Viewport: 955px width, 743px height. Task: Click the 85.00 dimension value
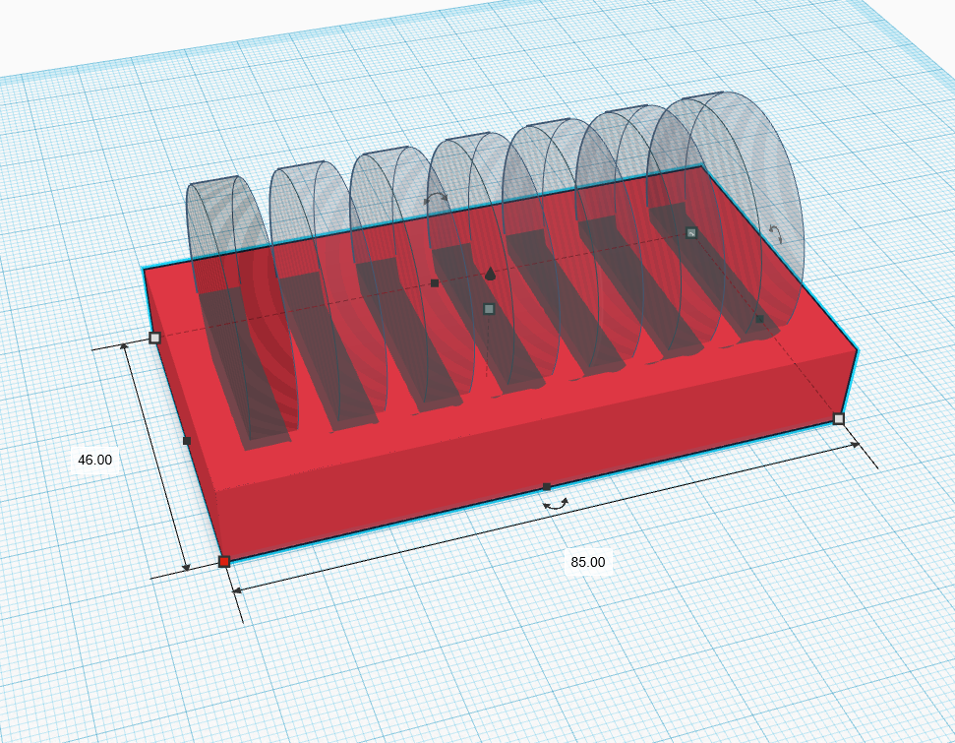point(588,562)
